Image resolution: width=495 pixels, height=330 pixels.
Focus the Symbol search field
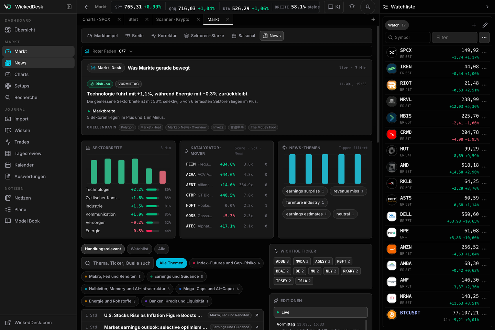408,37
